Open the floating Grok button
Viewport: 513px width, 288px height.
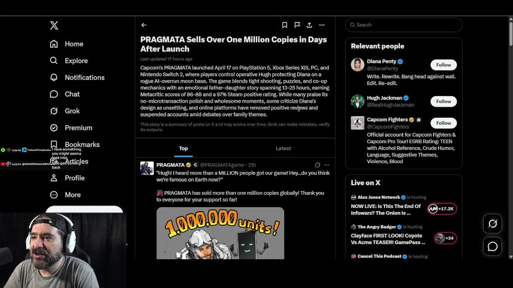point(493,224)
